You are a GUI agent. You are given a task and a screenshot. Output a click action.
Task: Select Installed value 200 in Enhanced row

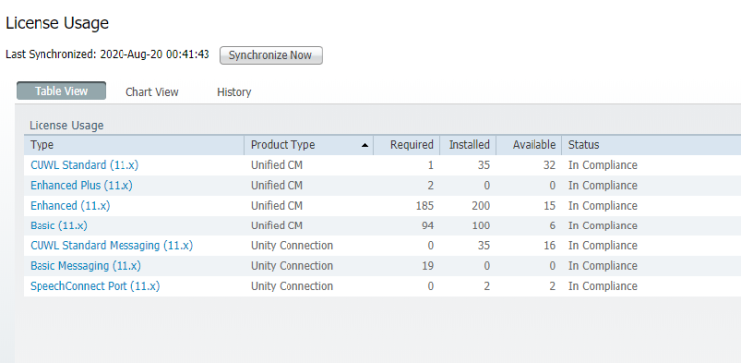coord(480,206)
